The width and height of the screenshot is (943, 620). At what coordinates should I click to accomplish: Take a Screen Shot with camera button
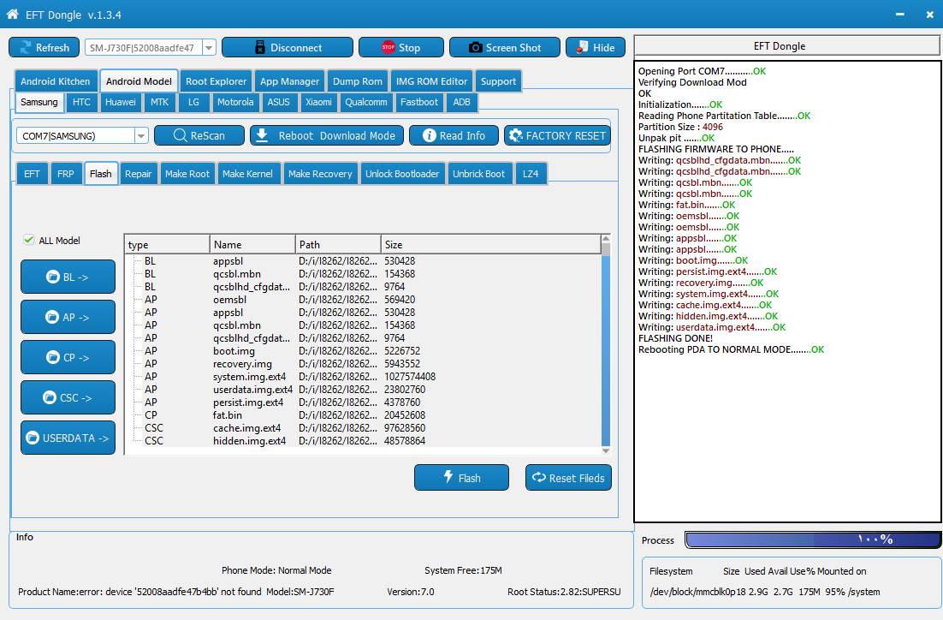coord(505,48)
